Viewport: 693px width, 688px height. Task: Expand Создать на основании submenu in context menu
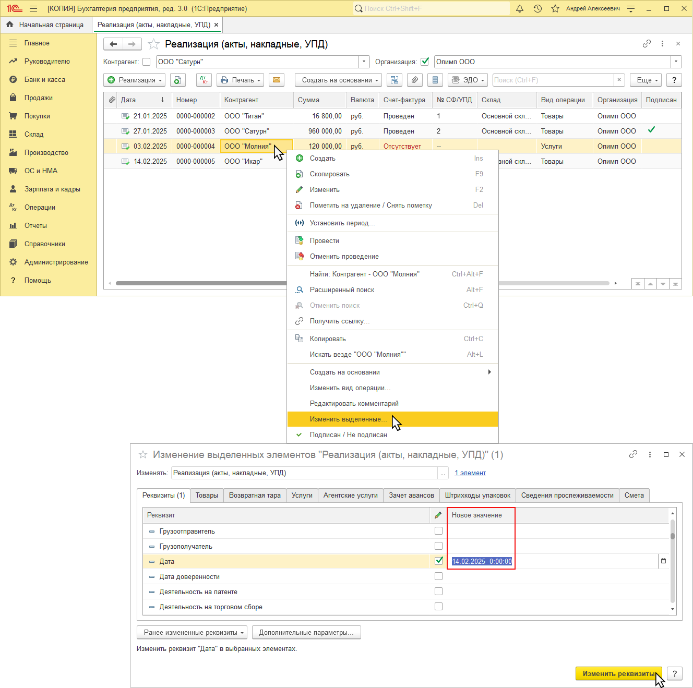tap(392, 372)
